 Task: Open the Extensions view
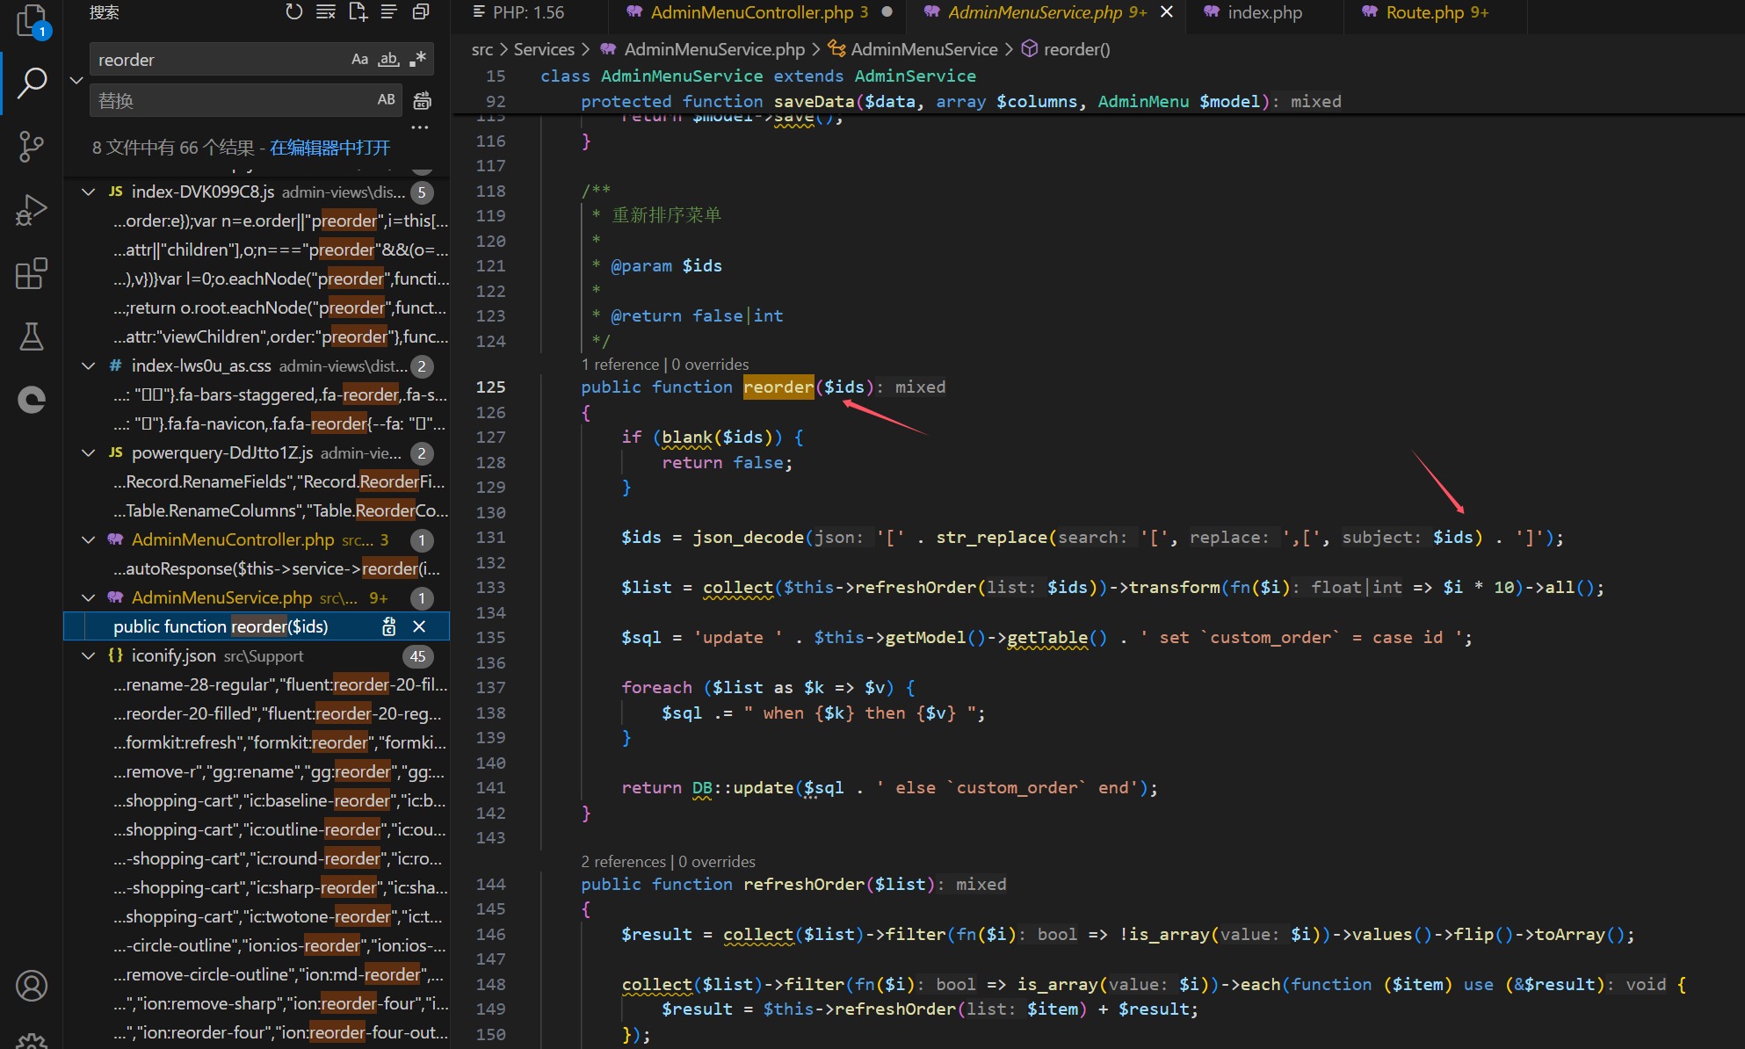click(x=31, y=274)
